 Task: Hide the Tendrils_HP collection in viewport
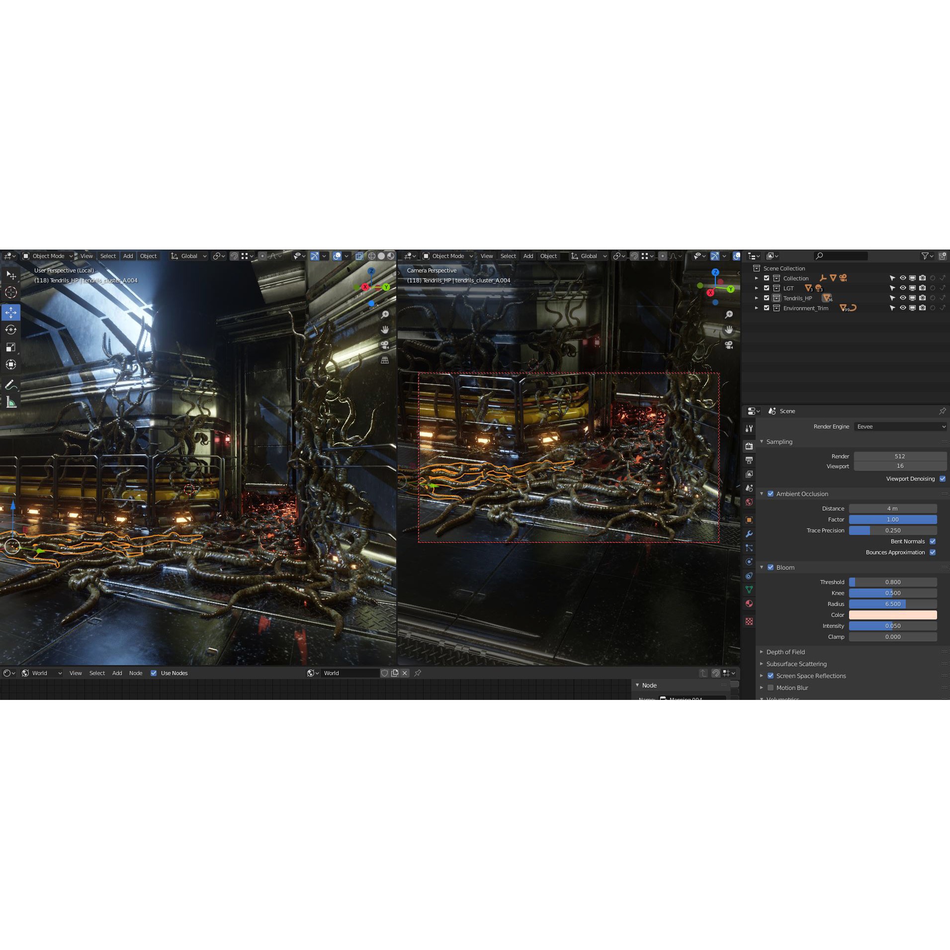[903, 298]
